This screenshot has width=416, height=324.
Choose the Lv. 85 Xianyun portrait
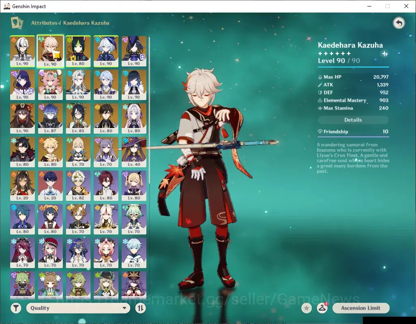[x=78, y=118]
